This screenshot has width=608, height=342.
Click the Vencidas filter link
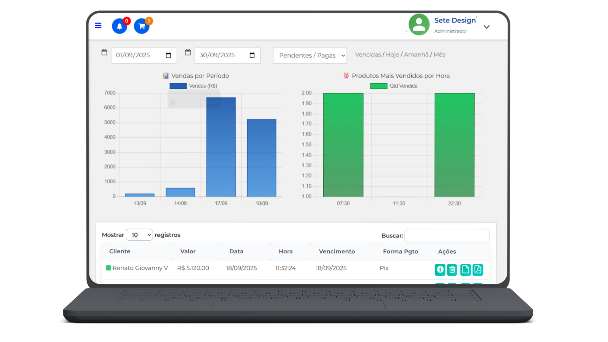pyautogui.click(x=368, y=55)
